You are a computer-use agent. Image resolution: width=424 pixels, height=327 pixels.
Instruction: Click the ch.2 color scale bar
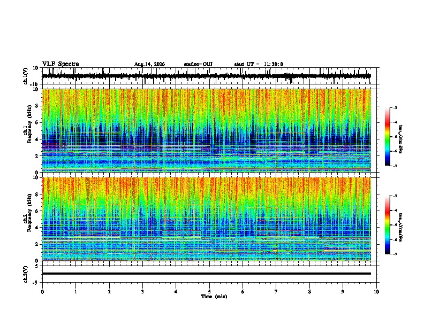388,225
